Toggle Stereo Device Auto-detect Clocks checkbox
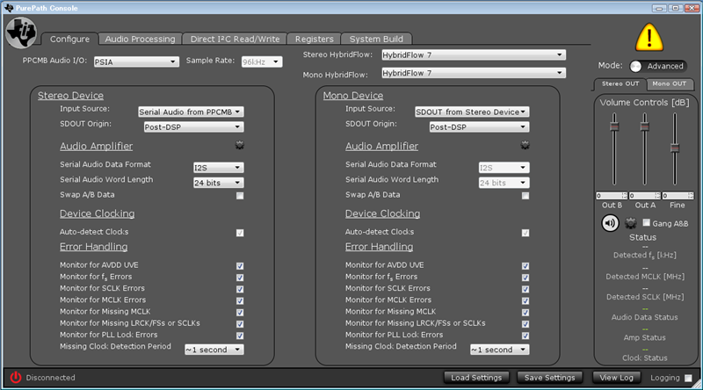Viewport: 703px width, 390px height. coord(240,233)
